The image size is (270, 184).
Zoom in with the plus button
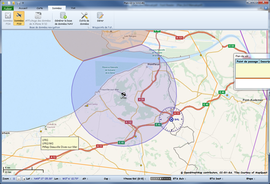point(24,179)
